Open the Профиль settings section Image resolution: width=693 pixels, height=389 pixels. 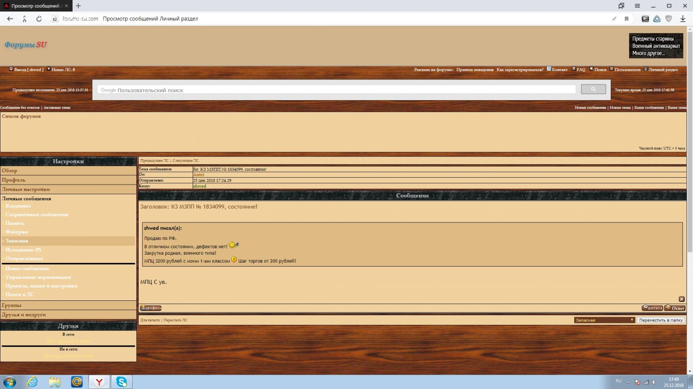point(13,180)
